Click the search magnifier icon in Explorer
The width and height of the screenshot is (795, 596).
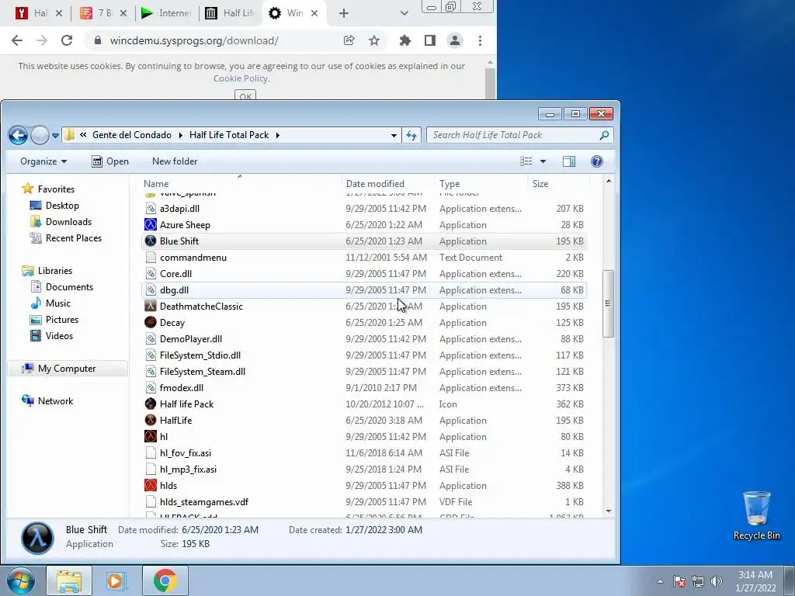[604, 135]
